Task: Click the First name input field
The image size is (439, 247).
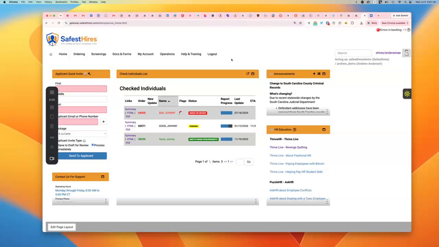Action: click(x=82, y=89)
